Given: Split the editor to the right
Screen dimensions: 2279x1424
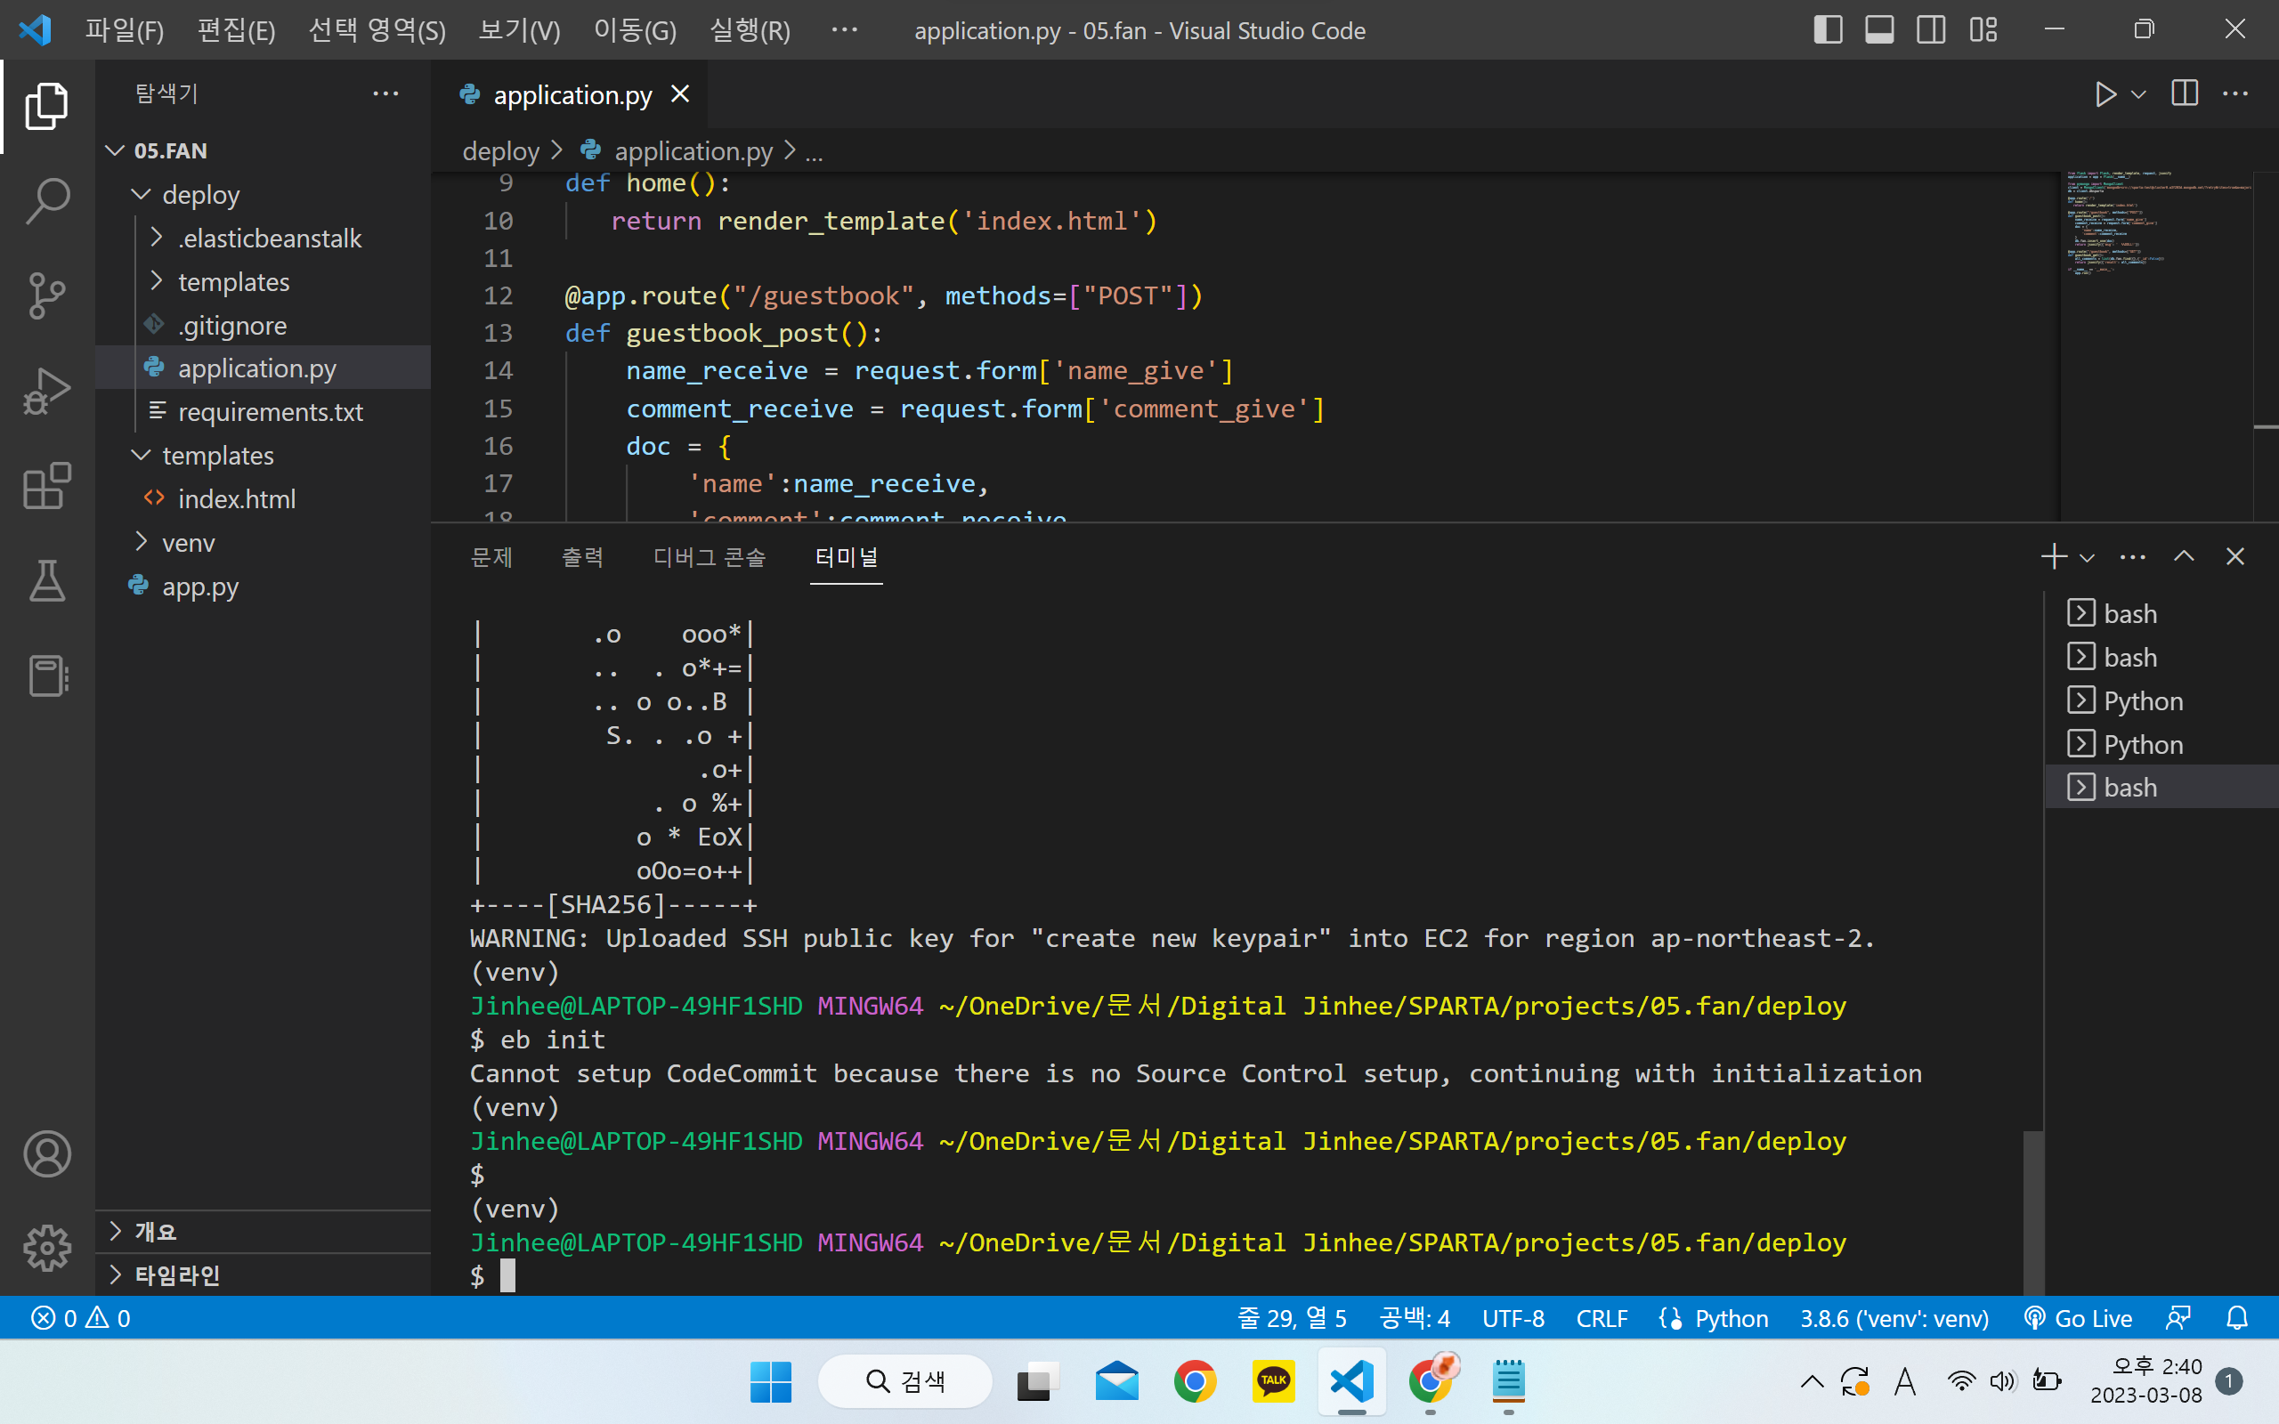Looking at the screenshot, I should (2185, 94).
